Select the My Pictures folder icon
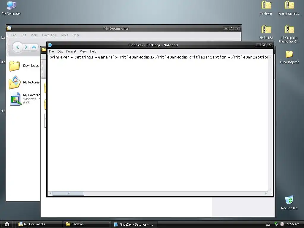Viewport: 304px width, 228px height. [15, 83]
